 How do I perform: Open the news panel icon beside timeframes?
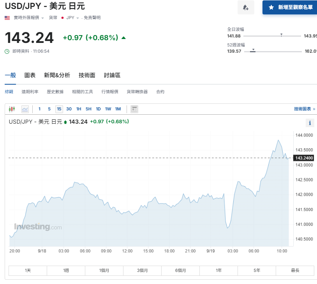click(134, 109)
